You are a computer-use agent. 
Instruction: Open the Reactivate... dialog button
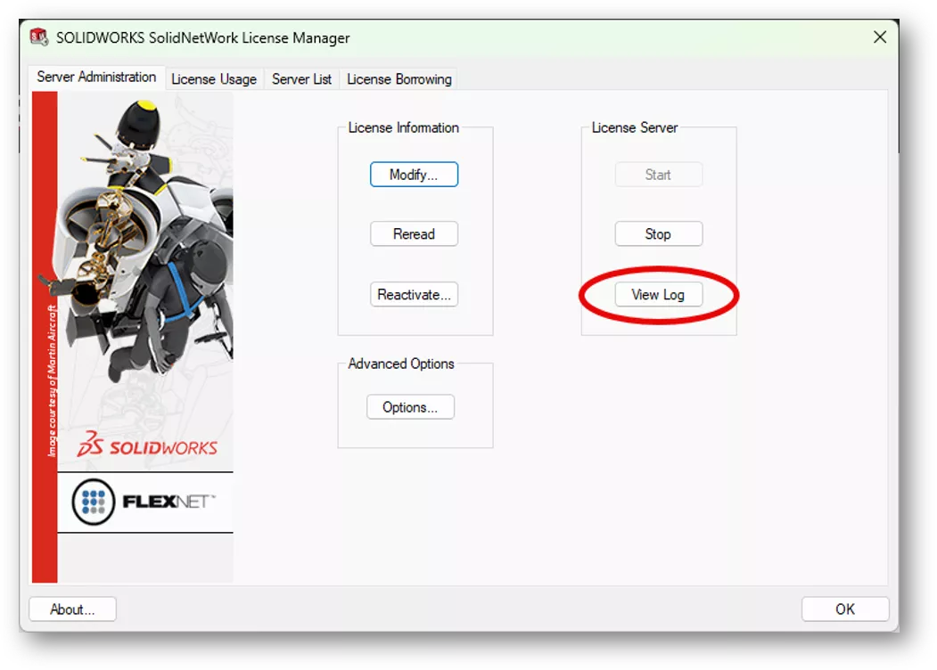(x=414, y=294)
